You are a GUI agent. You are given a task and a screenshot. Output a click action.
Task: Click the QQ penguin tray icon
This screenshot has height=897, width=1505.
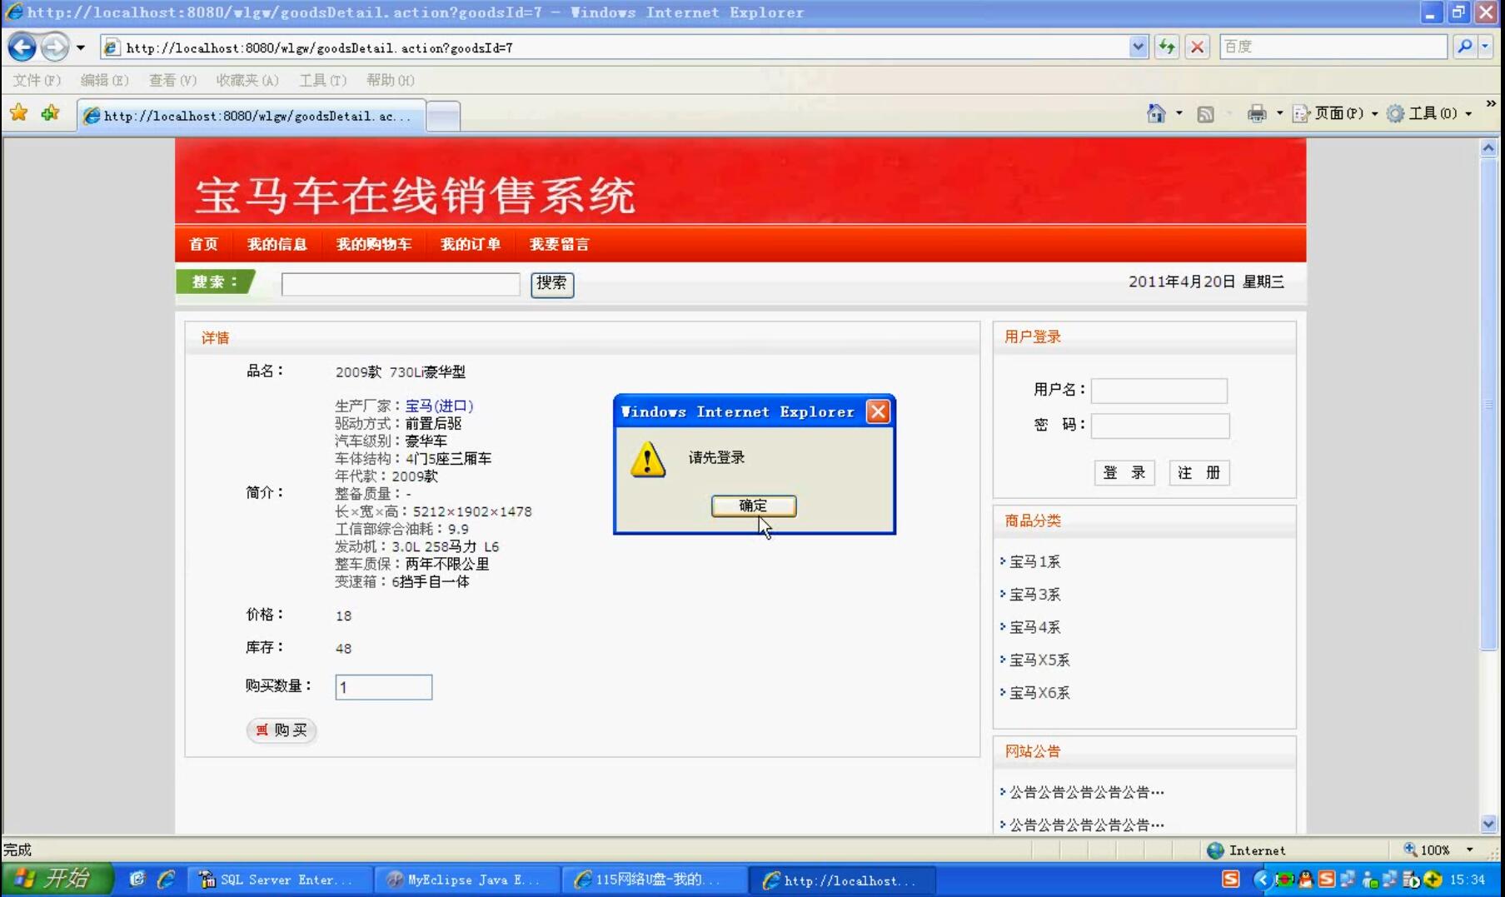click(1305, 880)
